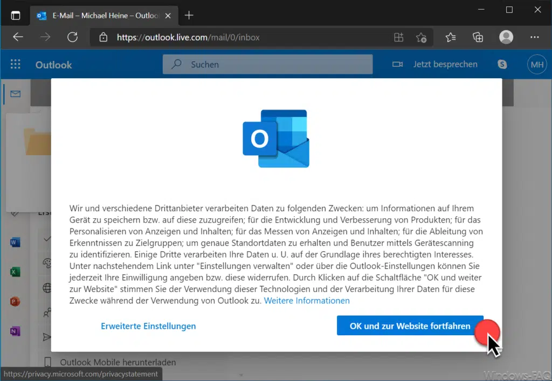Viewport: 552px width, 381px height.
Task: Click inside the Suchen search field
Action: click(x=268, y=64)
